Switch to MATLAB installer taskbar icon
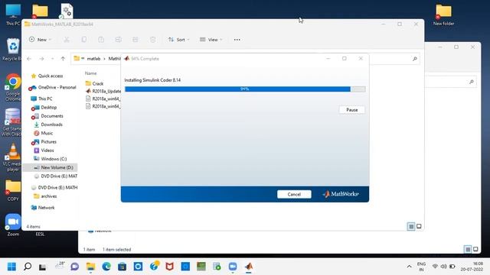 tap(249, 267)
